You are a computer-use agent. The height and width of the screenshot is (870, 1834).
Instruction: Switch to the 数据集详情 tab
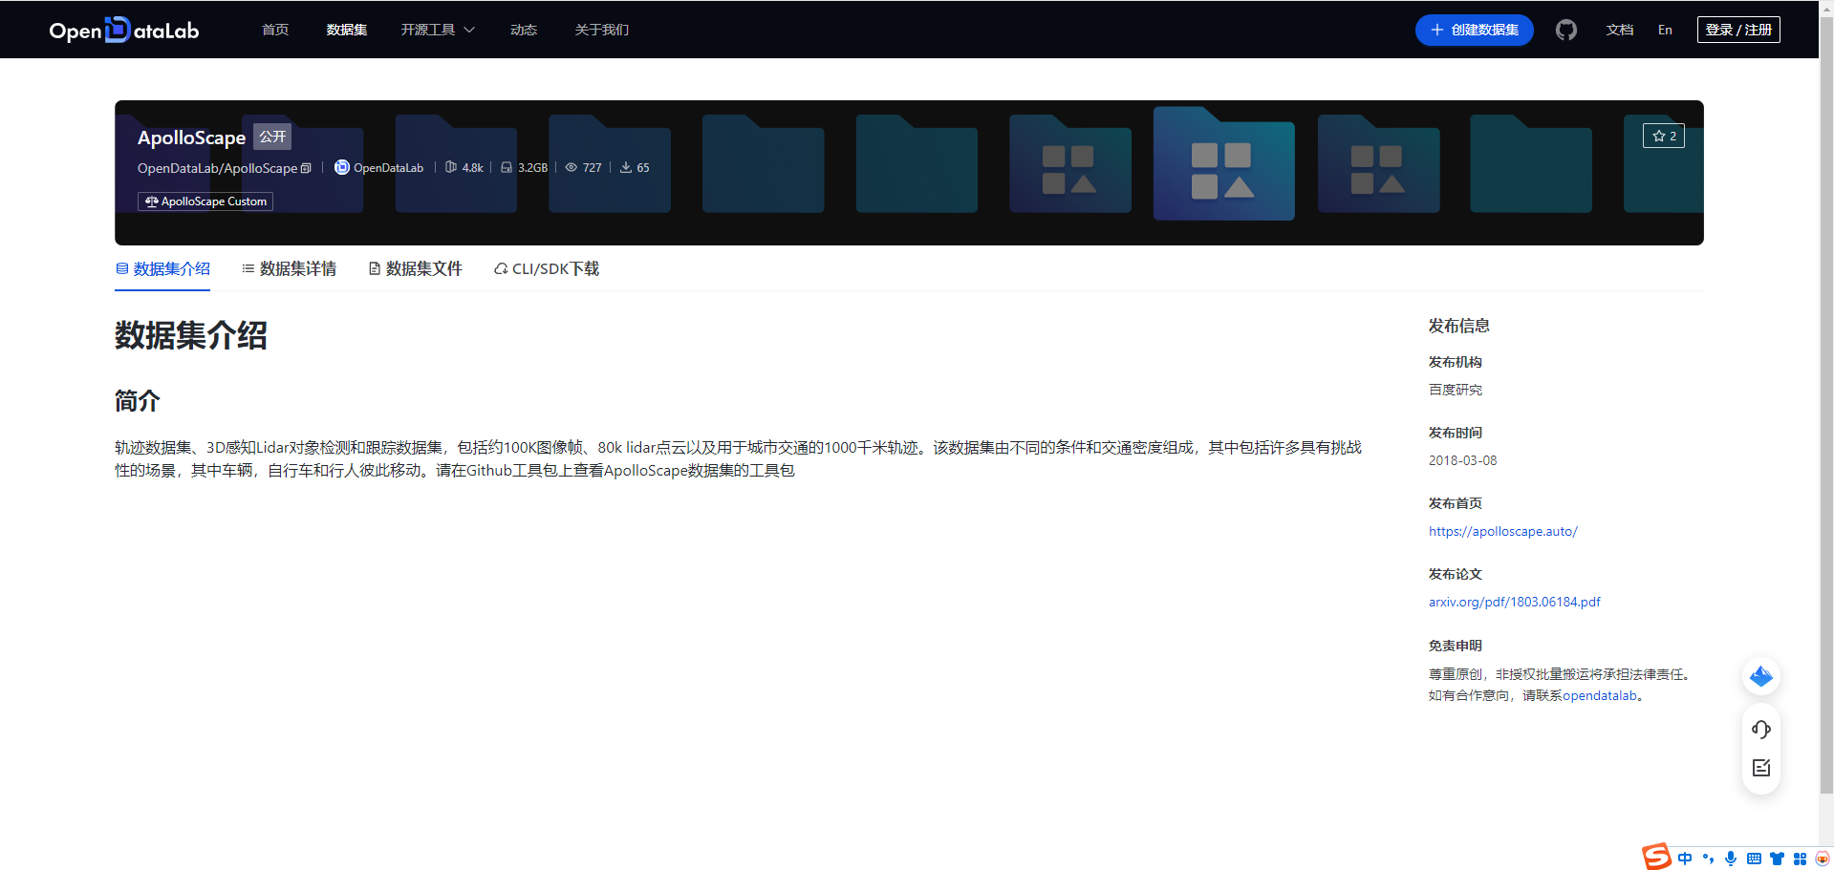(289, 269)
